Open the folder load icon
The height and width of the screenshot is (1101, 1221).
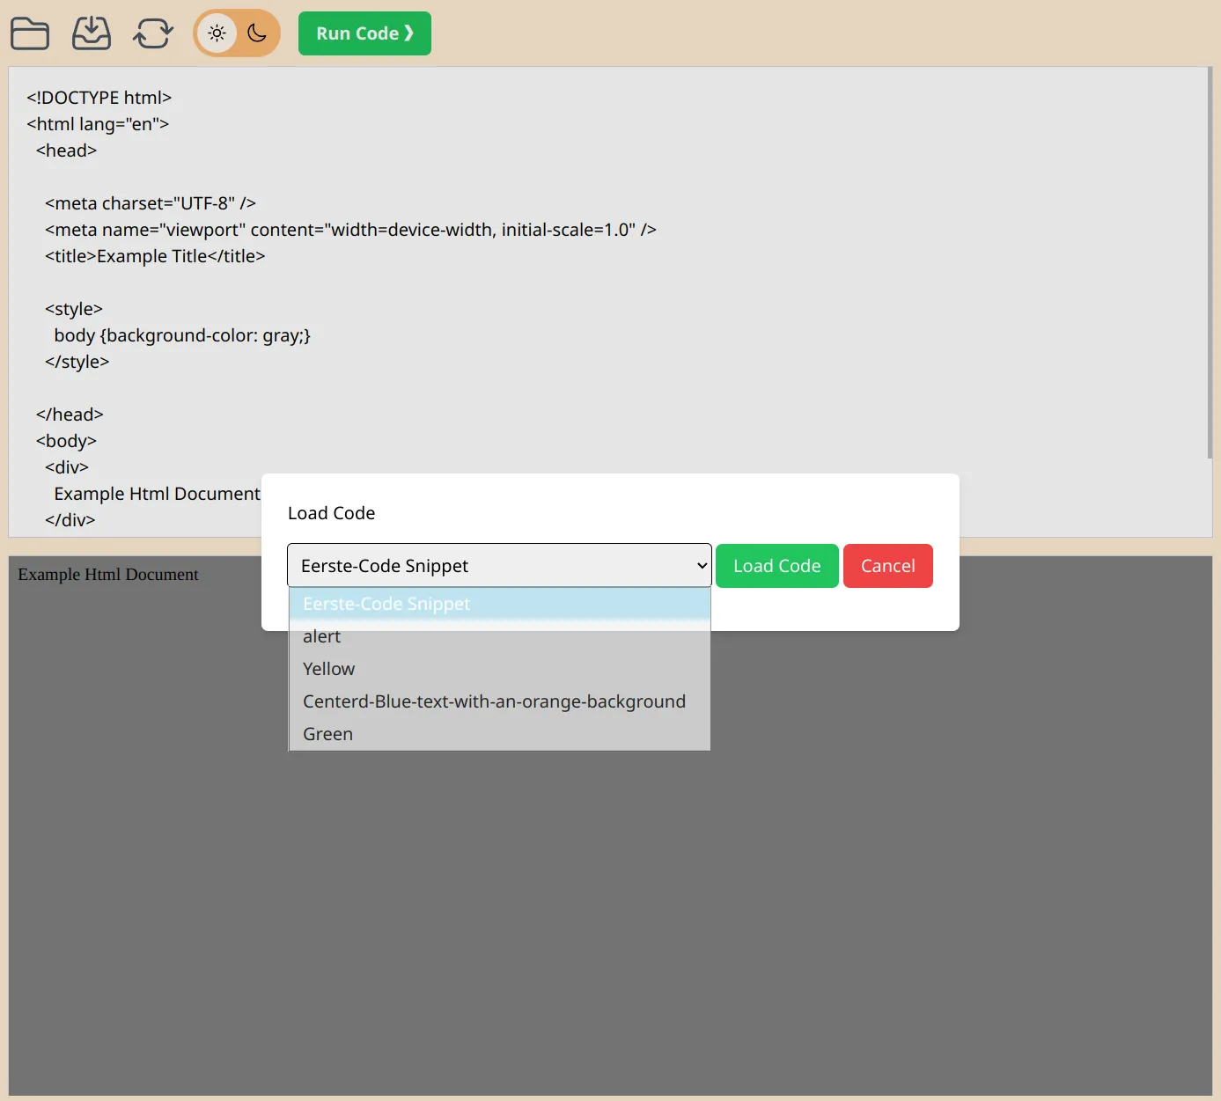point(30,33)
